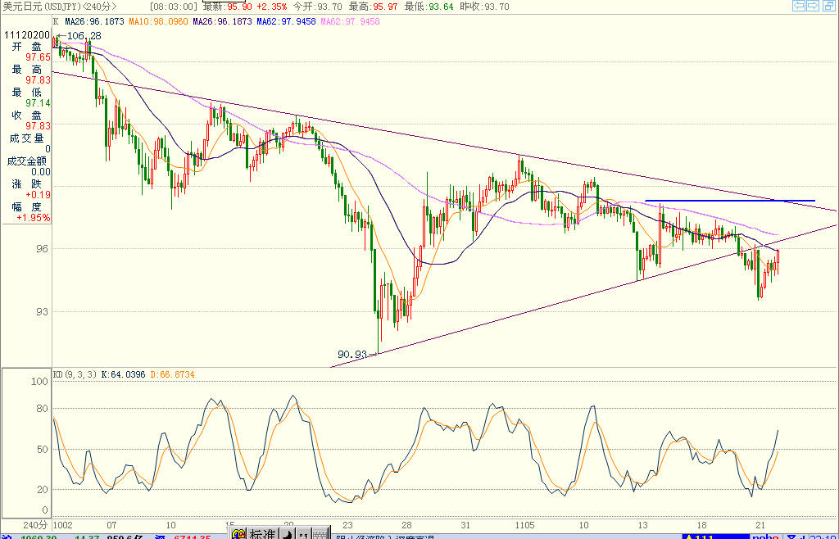This screenshot has height=539, width=839.
Task: Click the 最低 97.14 value in side panel
Action: pos(38,102)
